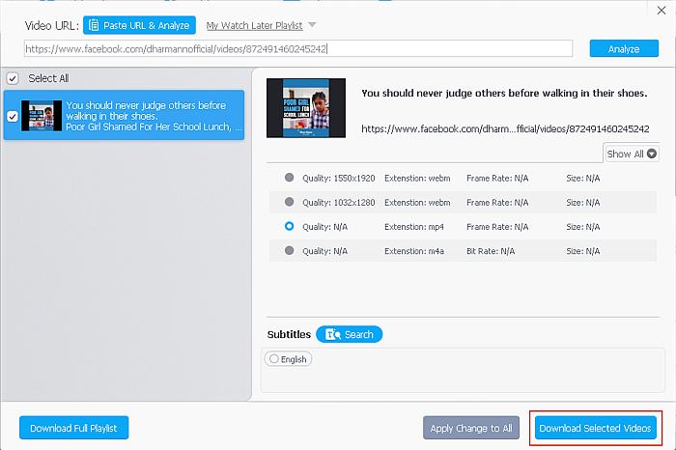Click the Download Selected Videos button
The width and height of the screenshot is (676, 450).
(596, 428)
